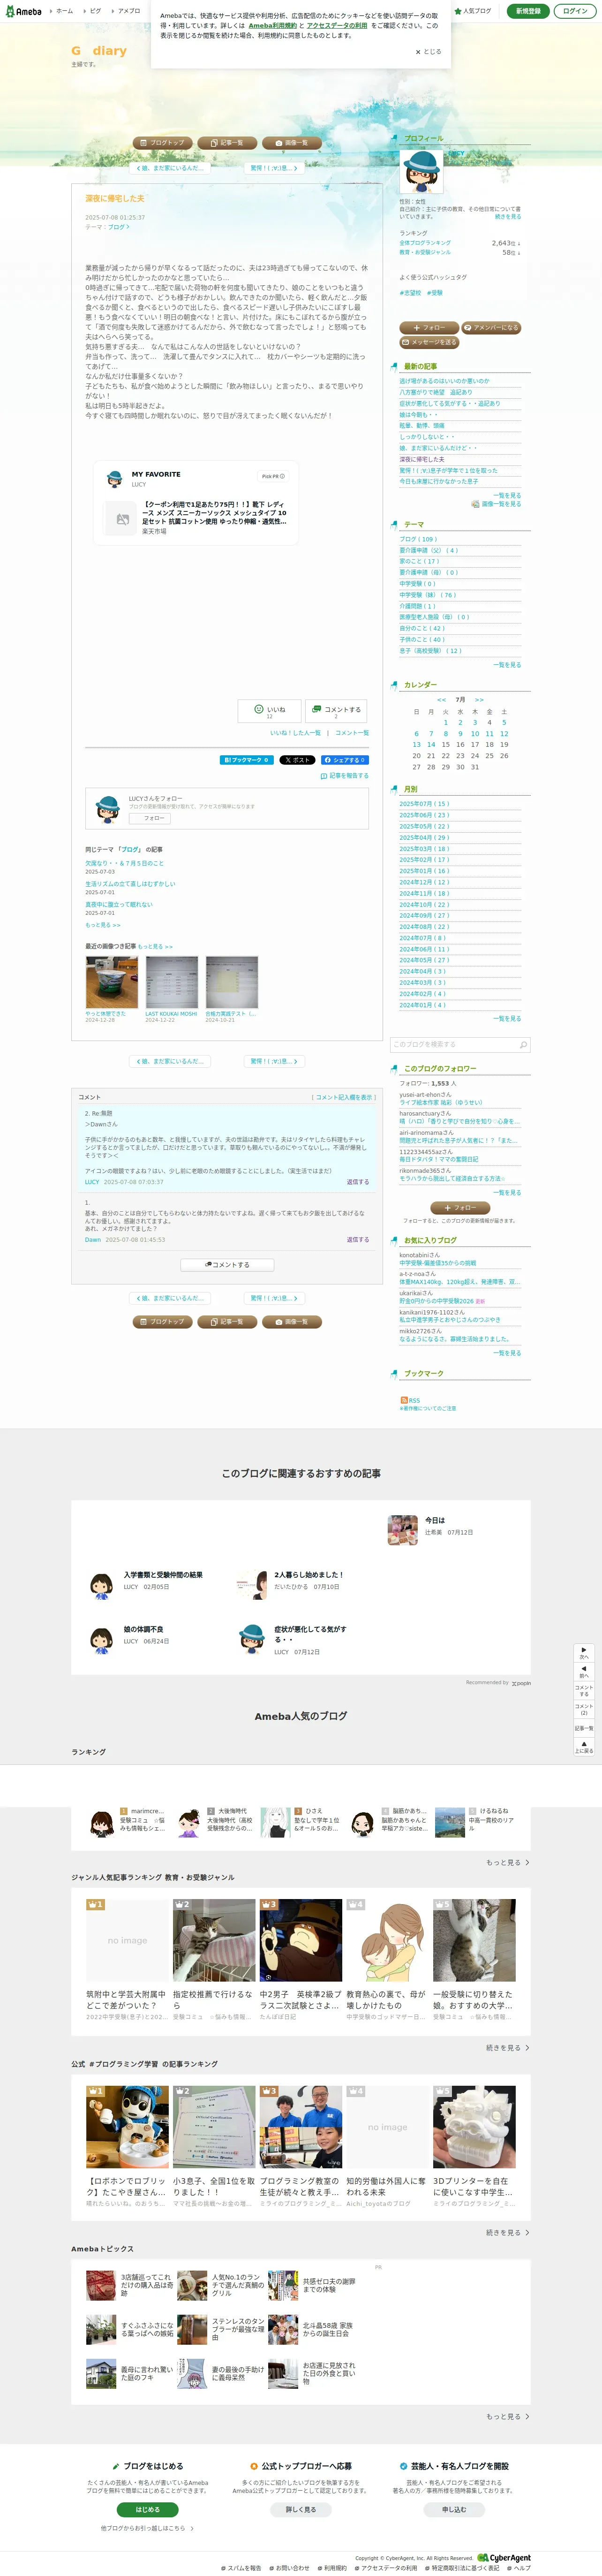Go to ピグ in the top navigation
Viewport: 602px width, 2576px height.
pyautogui.click(x=95, y=11)
